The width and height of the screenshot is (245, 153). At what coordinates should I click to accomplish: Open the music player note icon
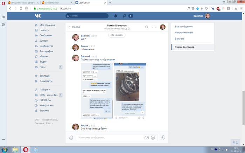point(124,16)
